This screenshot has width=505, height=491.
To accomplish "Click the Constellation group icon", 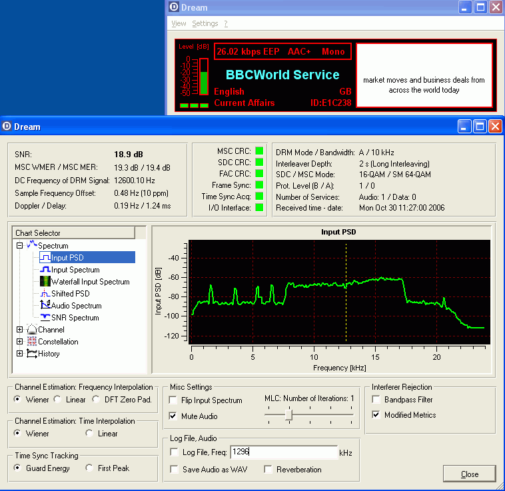I will point(32,341).
